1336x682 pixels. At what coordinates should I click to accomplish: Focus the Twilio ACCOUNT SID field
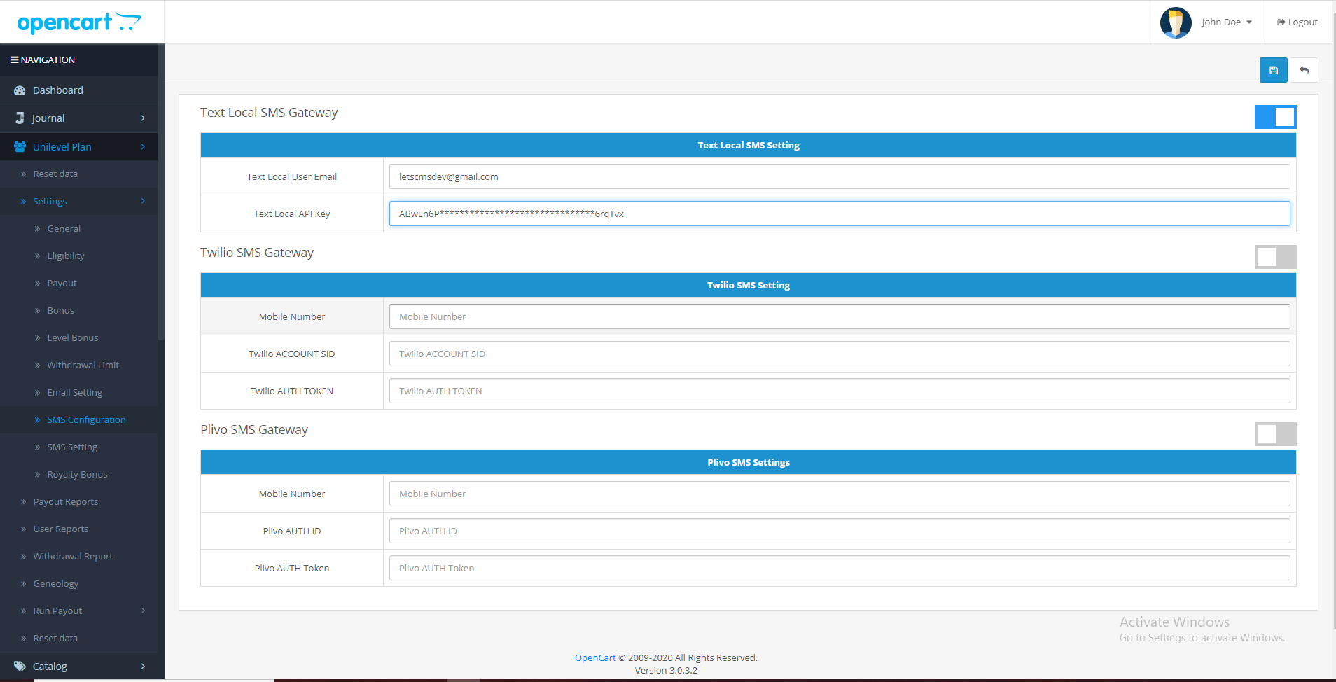(x=839, y=354)
